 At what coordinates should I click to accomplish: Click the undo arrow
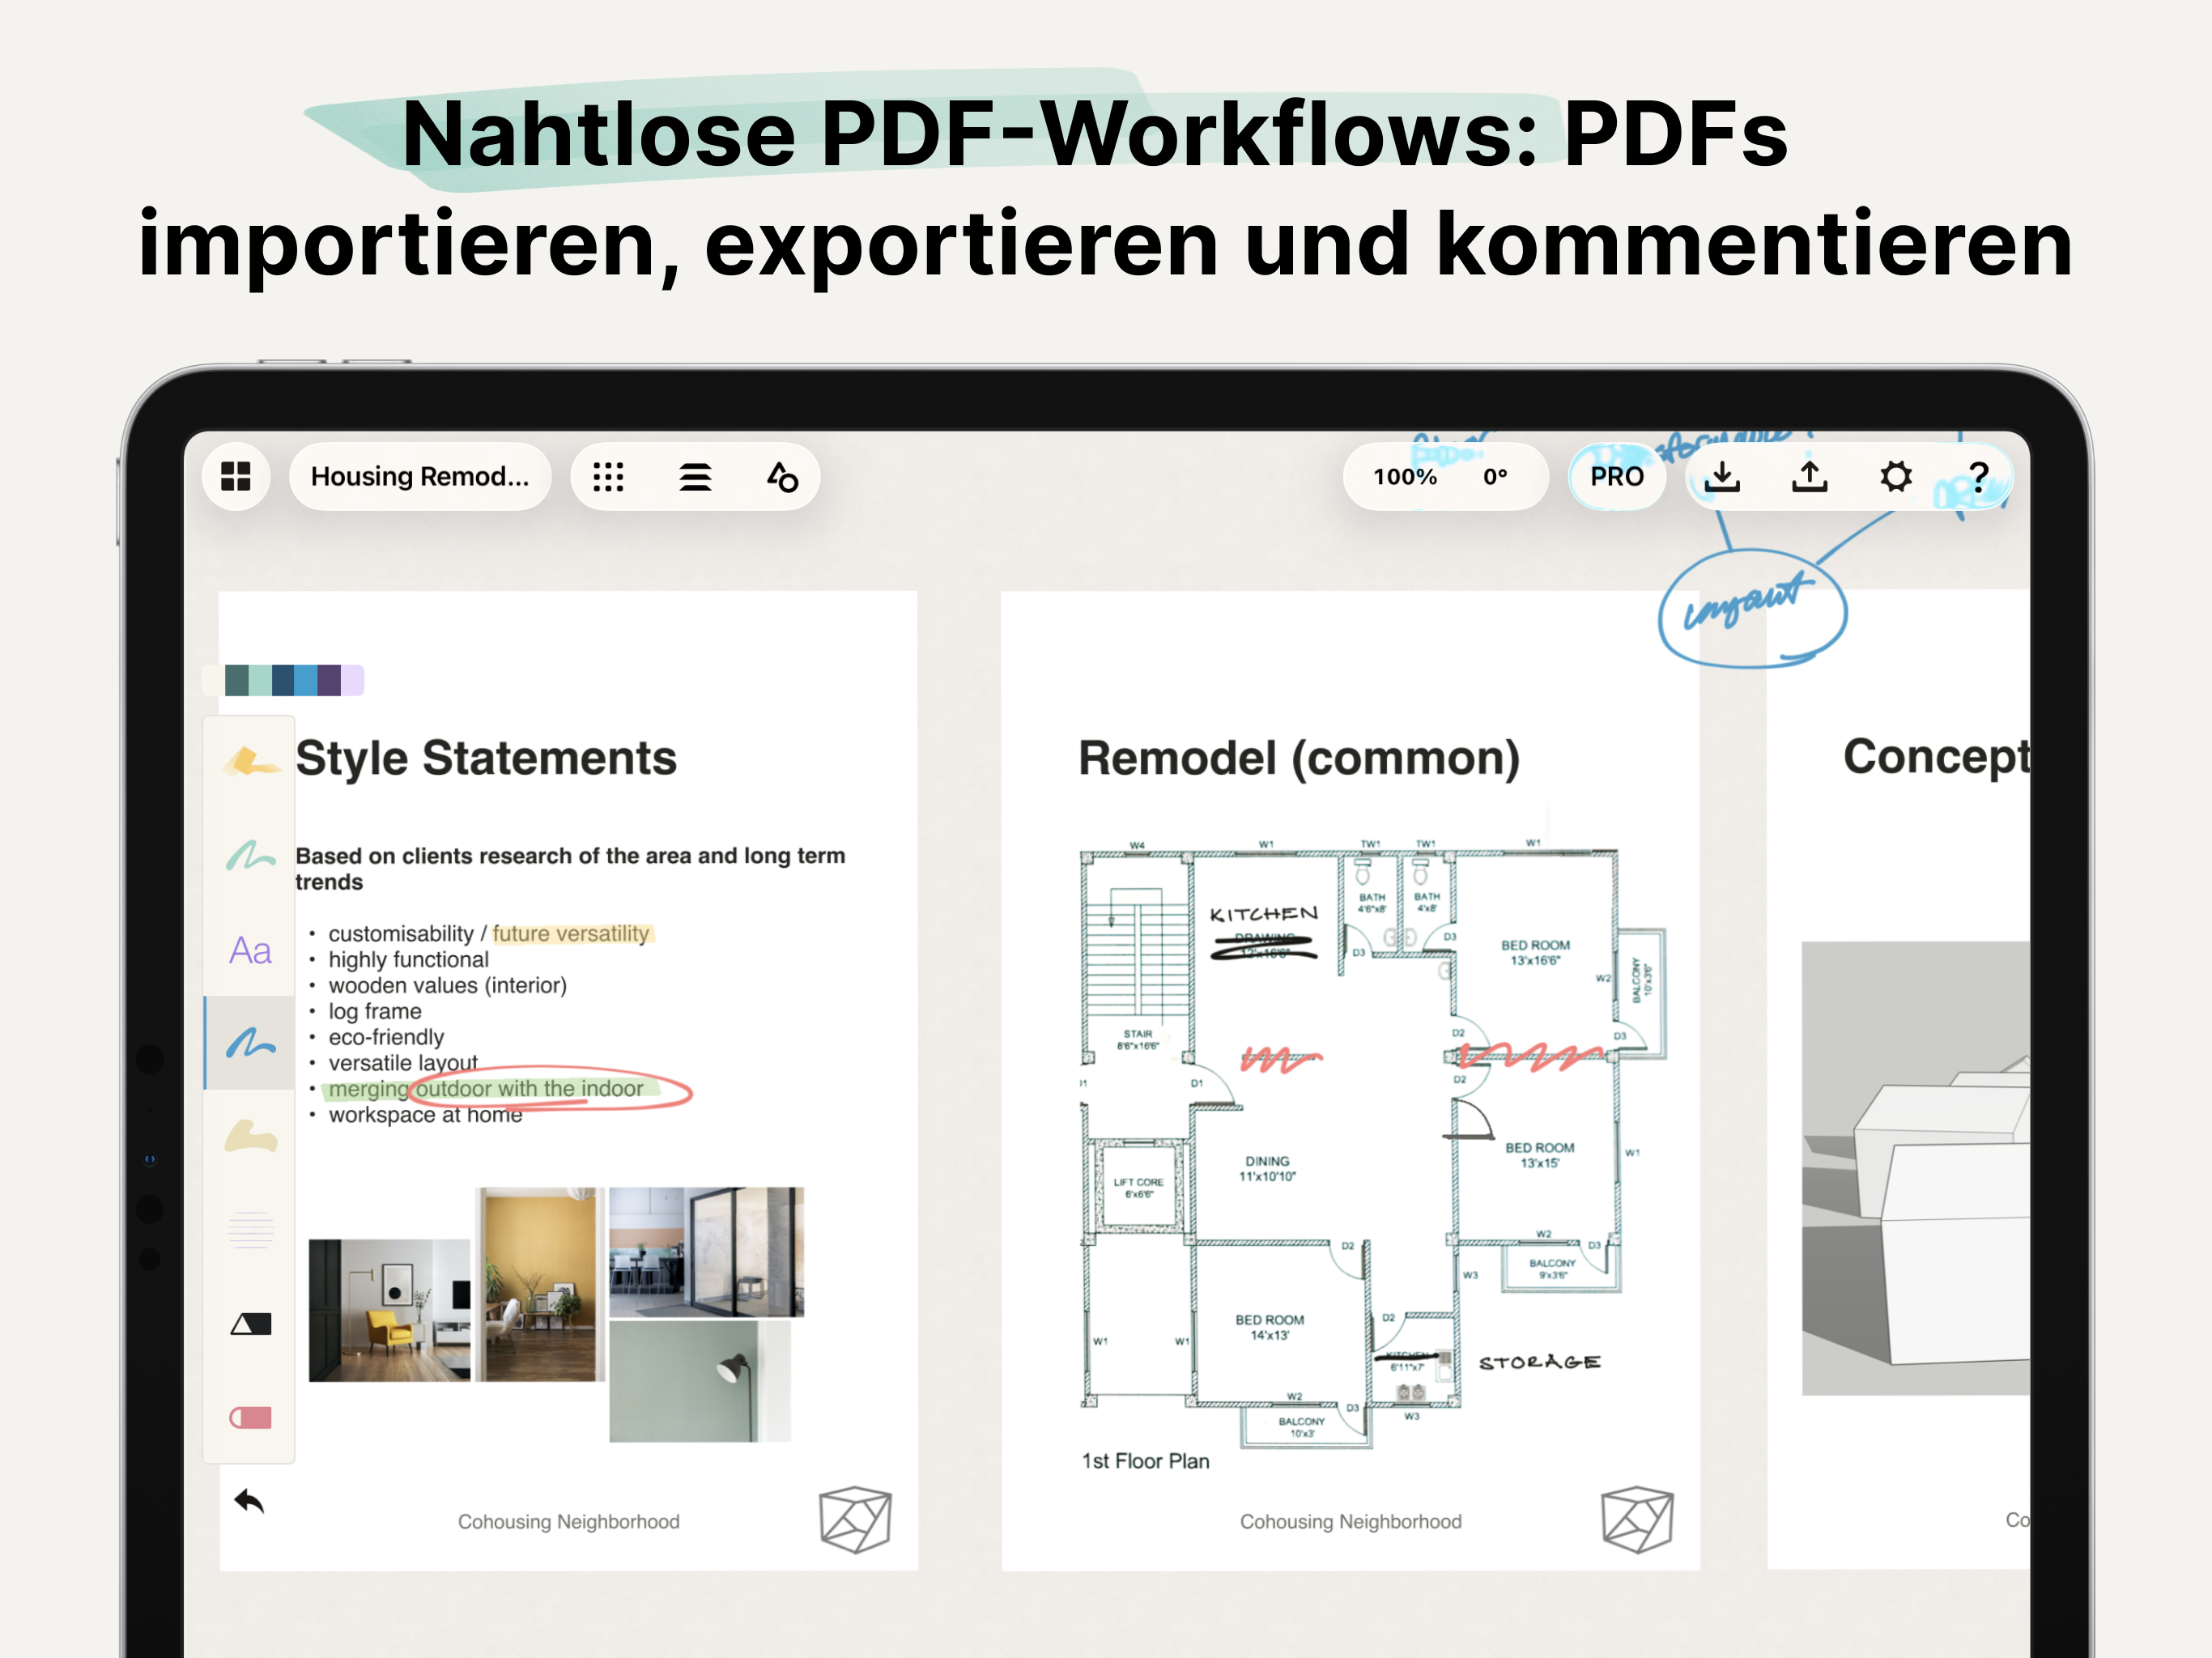coord(249,1501)
